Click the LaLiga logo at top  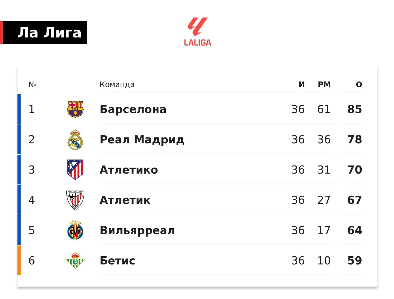197,32
